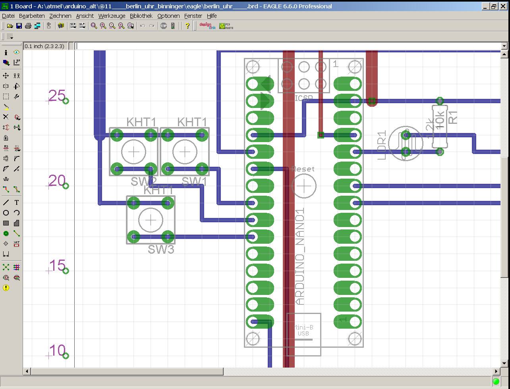This screenshot has height=389, width=510.
Task: Click the Zoom to fit icon
Action: pyautogui.click(x=94, y=26)
